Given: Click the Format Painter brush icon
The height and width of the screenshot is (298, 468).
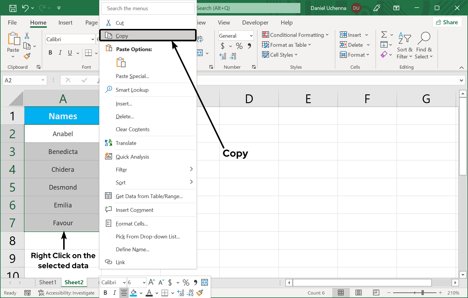Looking at the screenshot, I should [27, 56].
